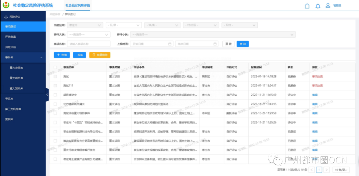Click the orange 批量删除 button
Viewport: 359px width, 176px height.
[100, 55]
